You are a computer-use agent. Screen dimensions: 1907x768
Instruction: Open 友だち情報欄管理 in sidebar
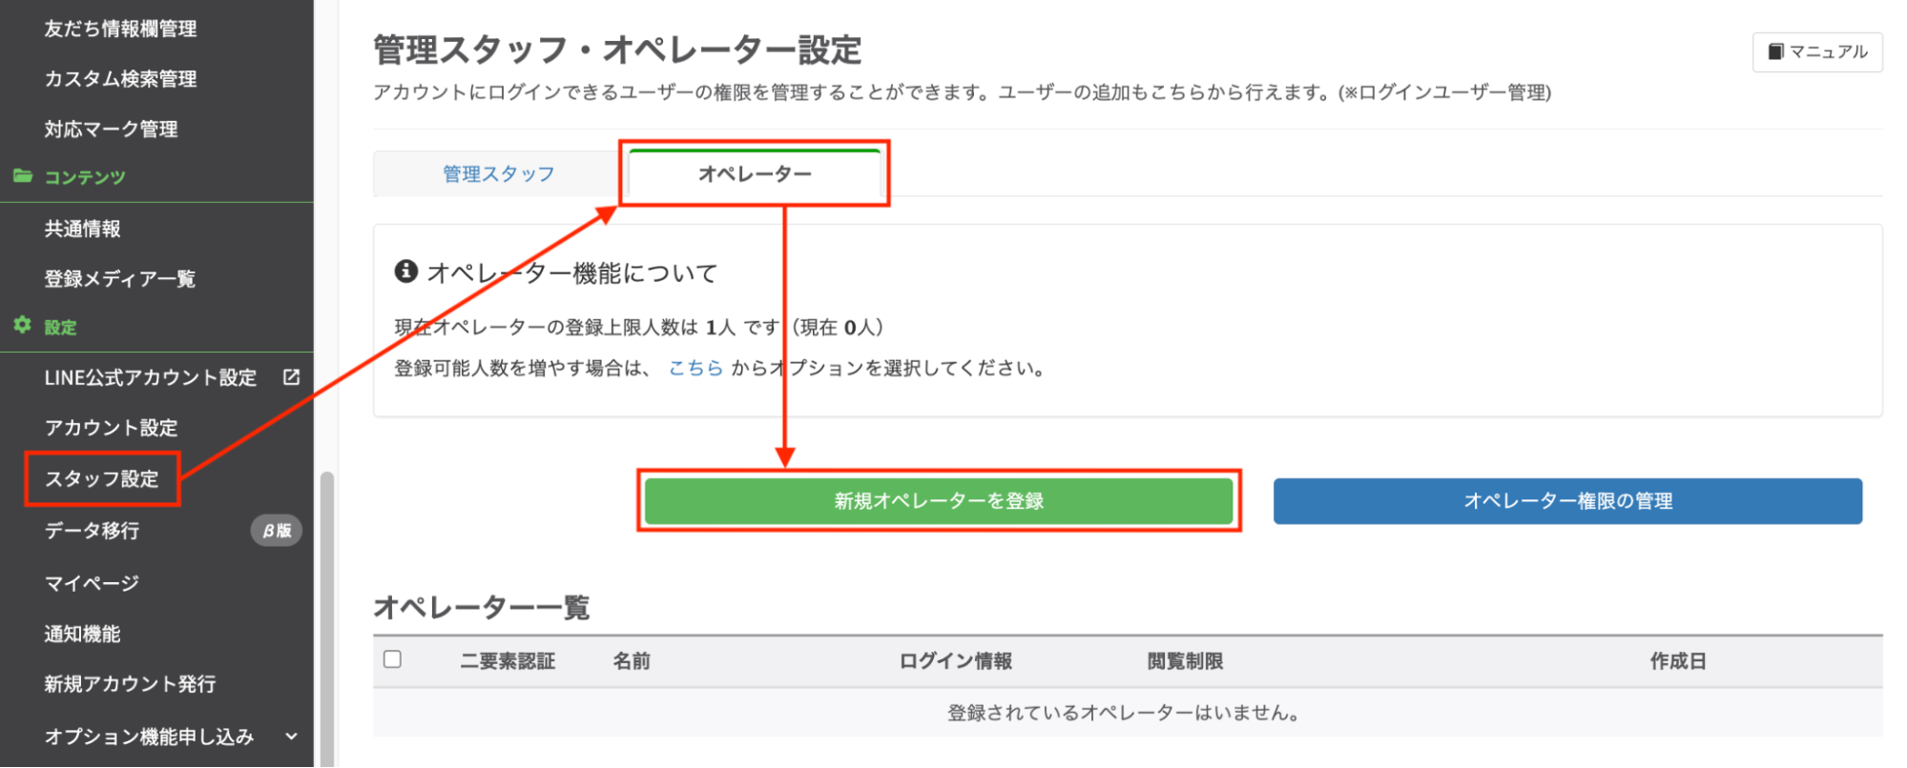(120, 29)
